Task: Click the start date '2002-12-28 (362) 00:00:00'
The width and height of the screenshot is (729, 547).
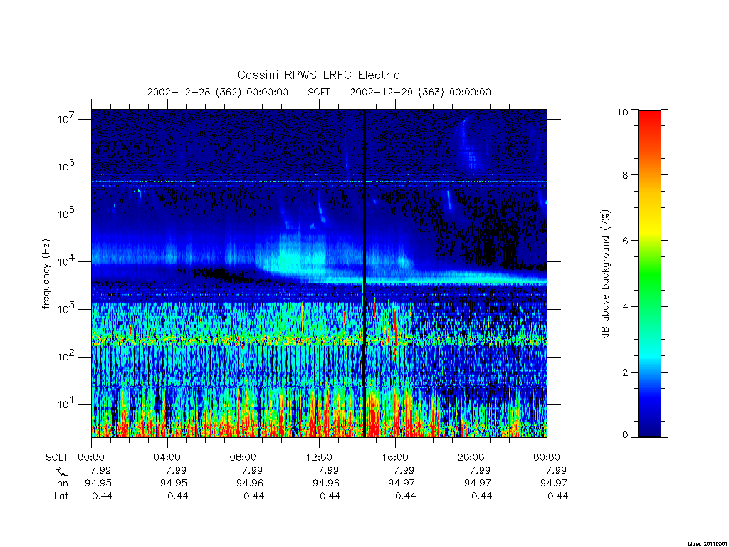Action: click(x=218, y=92)
